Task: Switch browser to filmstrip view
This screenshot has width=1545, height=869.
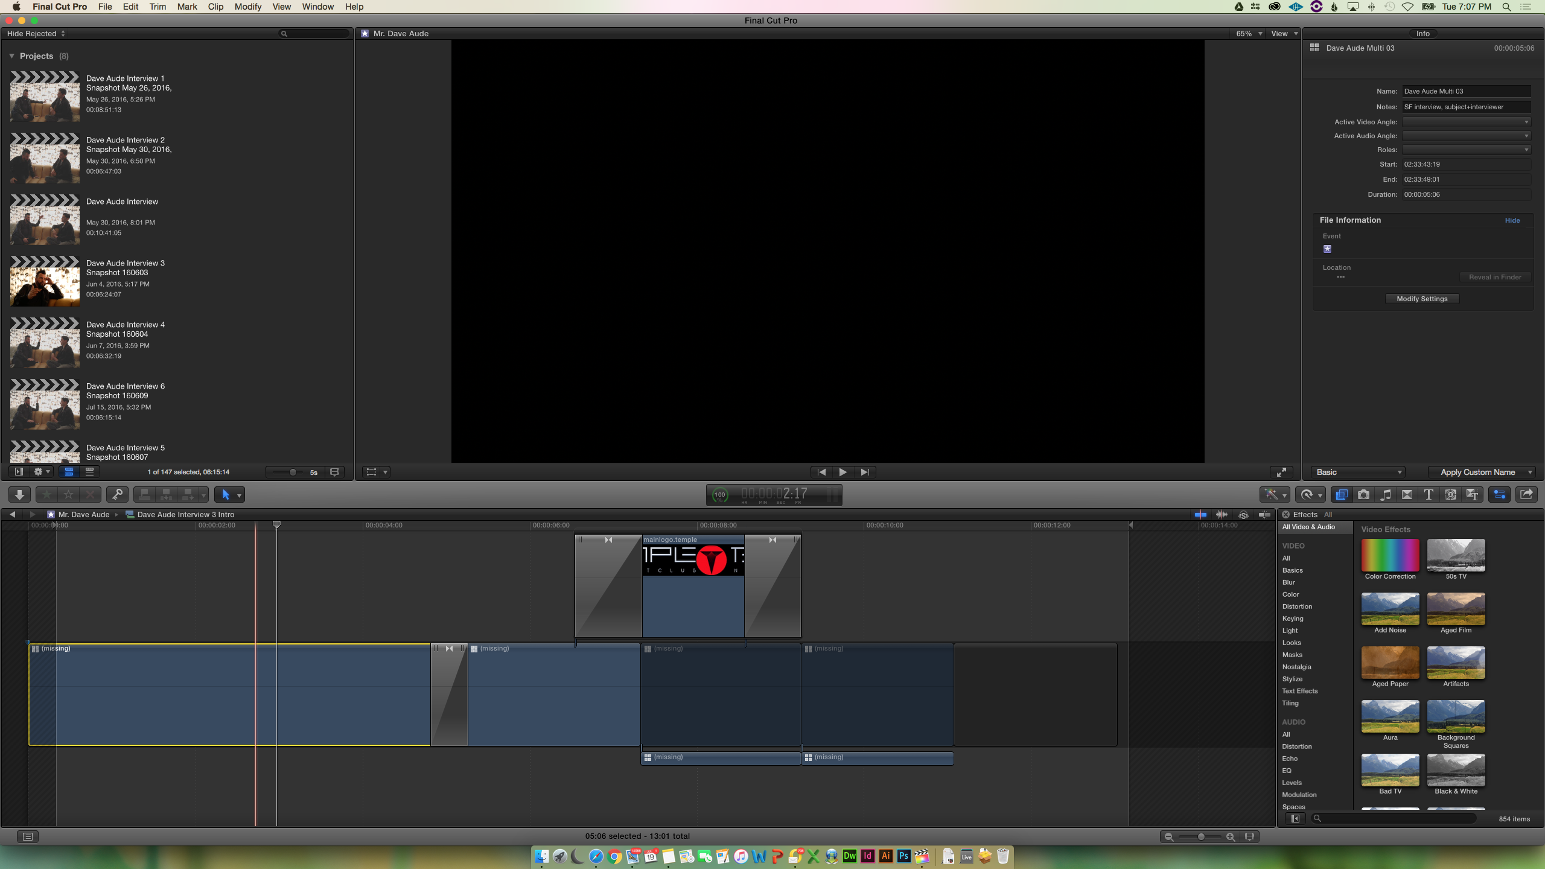Action: coord(69,472)
